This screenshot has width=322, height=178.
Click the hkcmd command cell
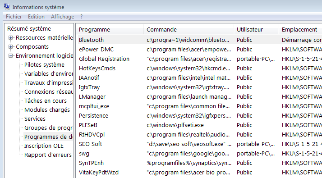189,68
